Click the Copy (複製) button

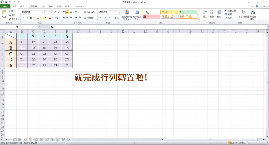[12, 15]
